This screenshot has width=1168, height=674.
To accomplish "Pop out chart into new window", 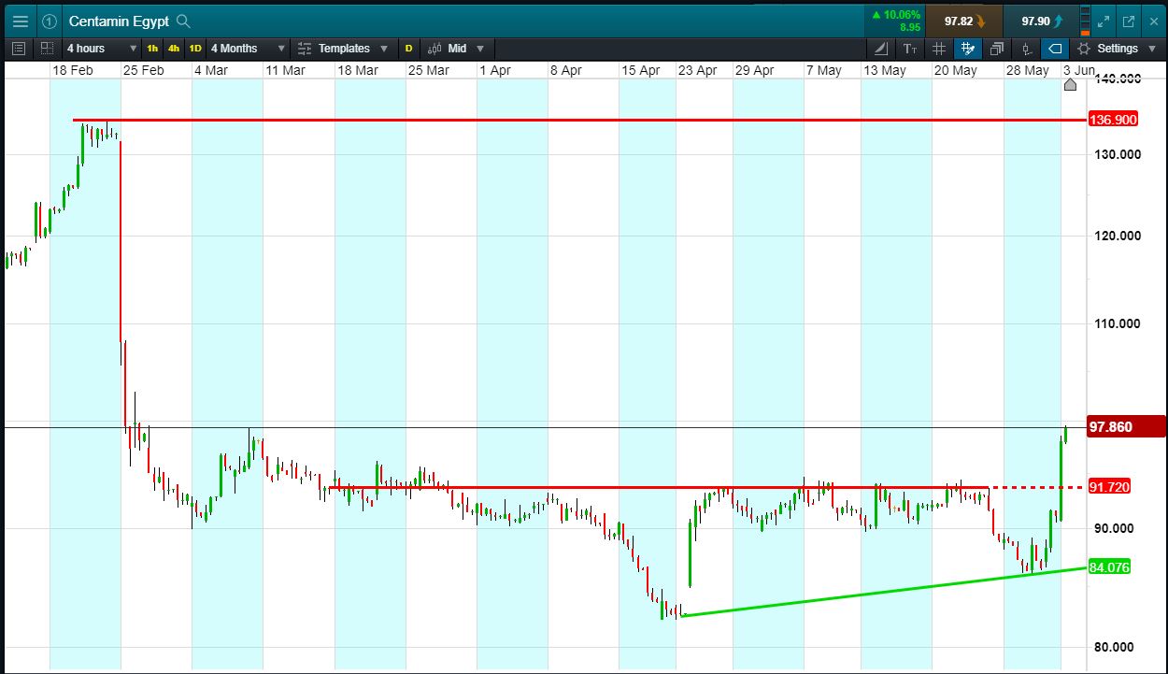I will pos(1128,21).
